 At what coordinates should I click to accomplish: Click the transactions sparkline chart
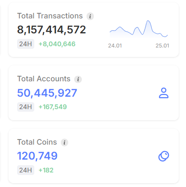coord(138,29)
